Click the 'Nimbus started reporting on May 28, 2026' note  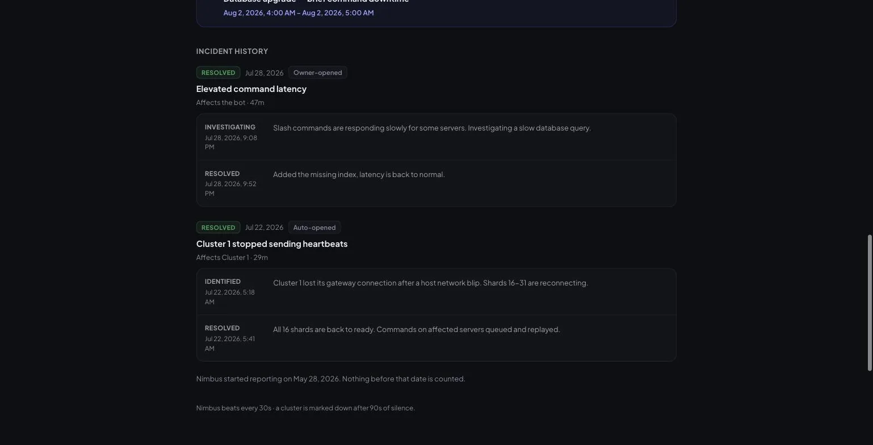[330, 379]
